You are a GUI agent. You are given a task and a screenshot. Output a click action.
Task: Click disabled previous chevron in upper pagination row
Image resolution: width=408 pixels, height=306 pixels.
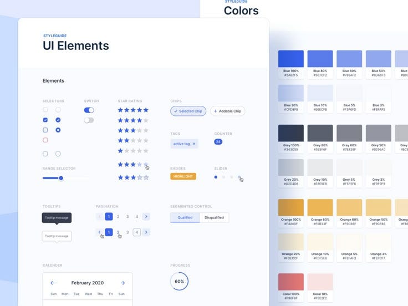click(x=99, y=217)
